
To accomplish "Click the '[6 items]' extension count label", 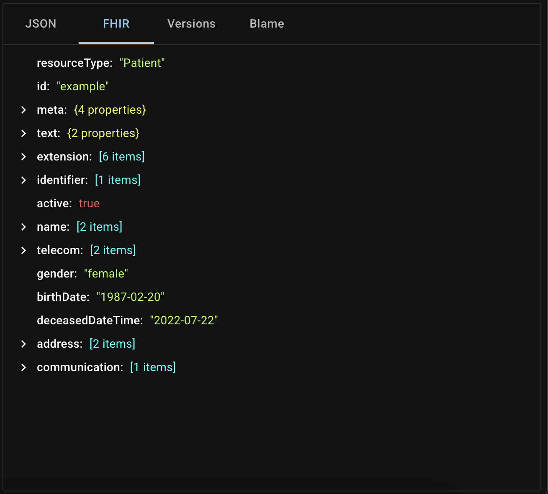I will click(x=121, y=157).
